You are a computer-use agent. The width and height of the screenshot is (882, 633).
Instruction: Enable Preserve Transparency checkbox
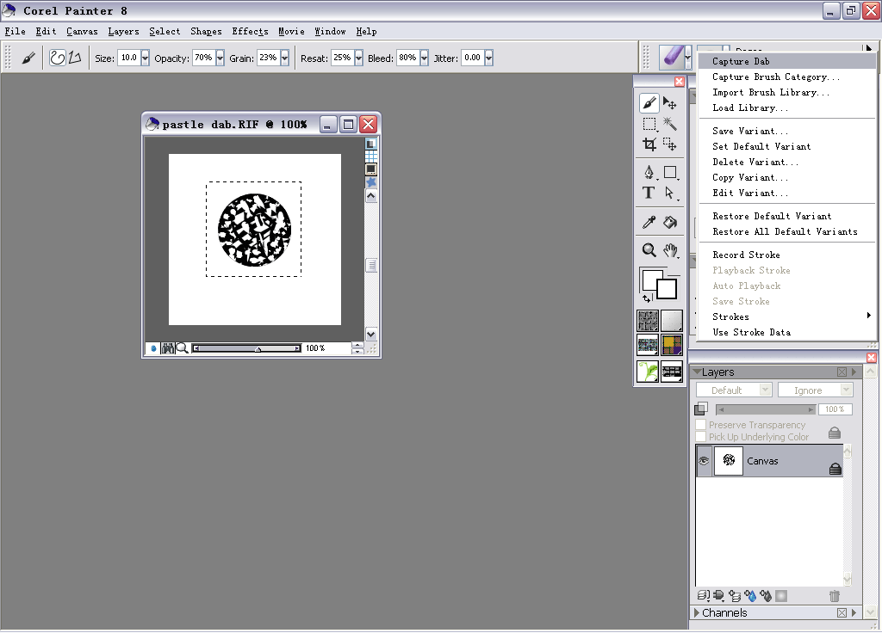pos(701,425)
